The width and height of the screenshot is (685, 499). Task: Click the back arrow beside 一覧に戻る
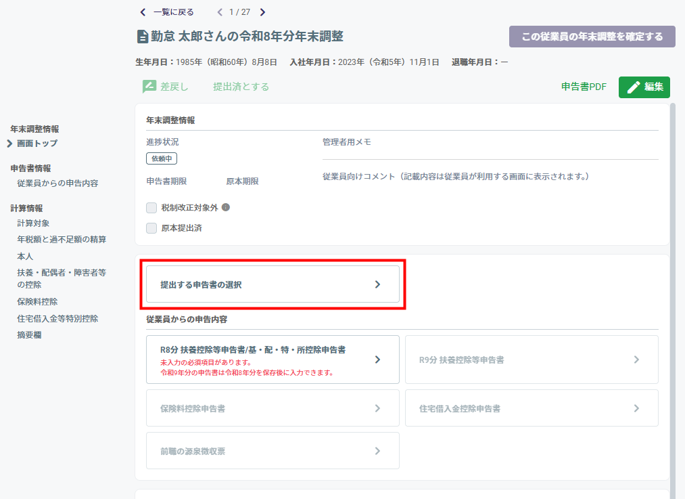[143, 12]
